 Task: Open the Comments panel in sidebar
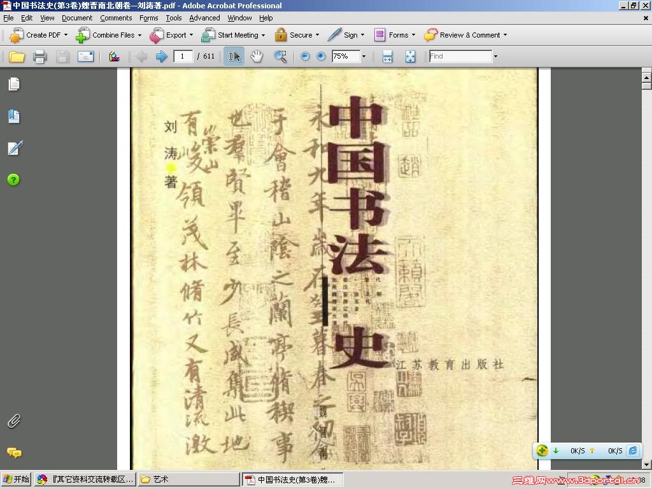tap(14, 453)
